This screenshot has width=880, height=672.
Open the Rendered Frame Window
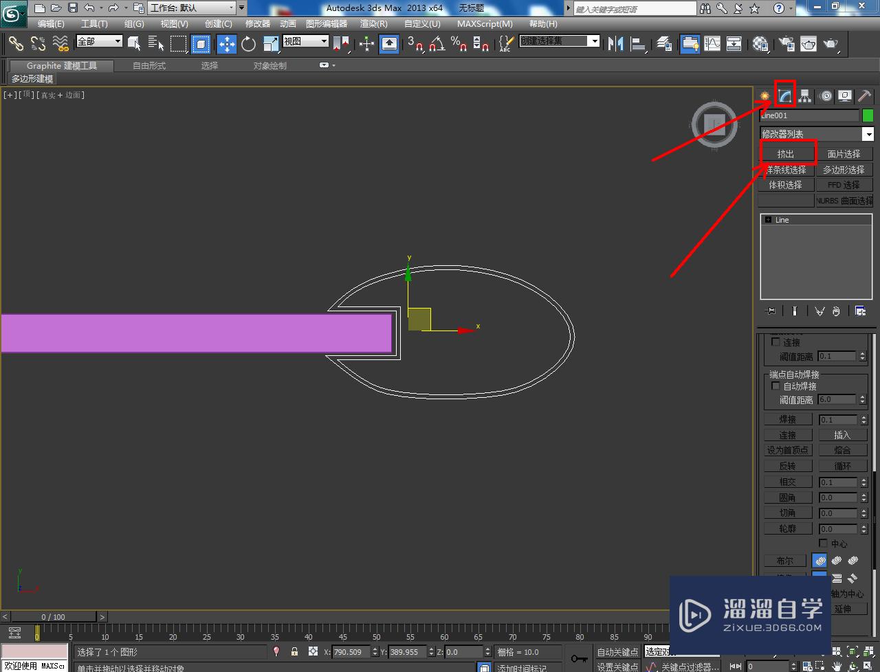point(808,44)
